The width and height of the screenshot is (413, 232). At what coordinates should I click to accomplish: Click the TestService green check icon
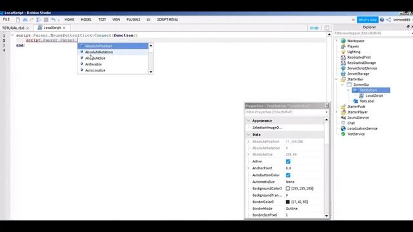[343, 134]
